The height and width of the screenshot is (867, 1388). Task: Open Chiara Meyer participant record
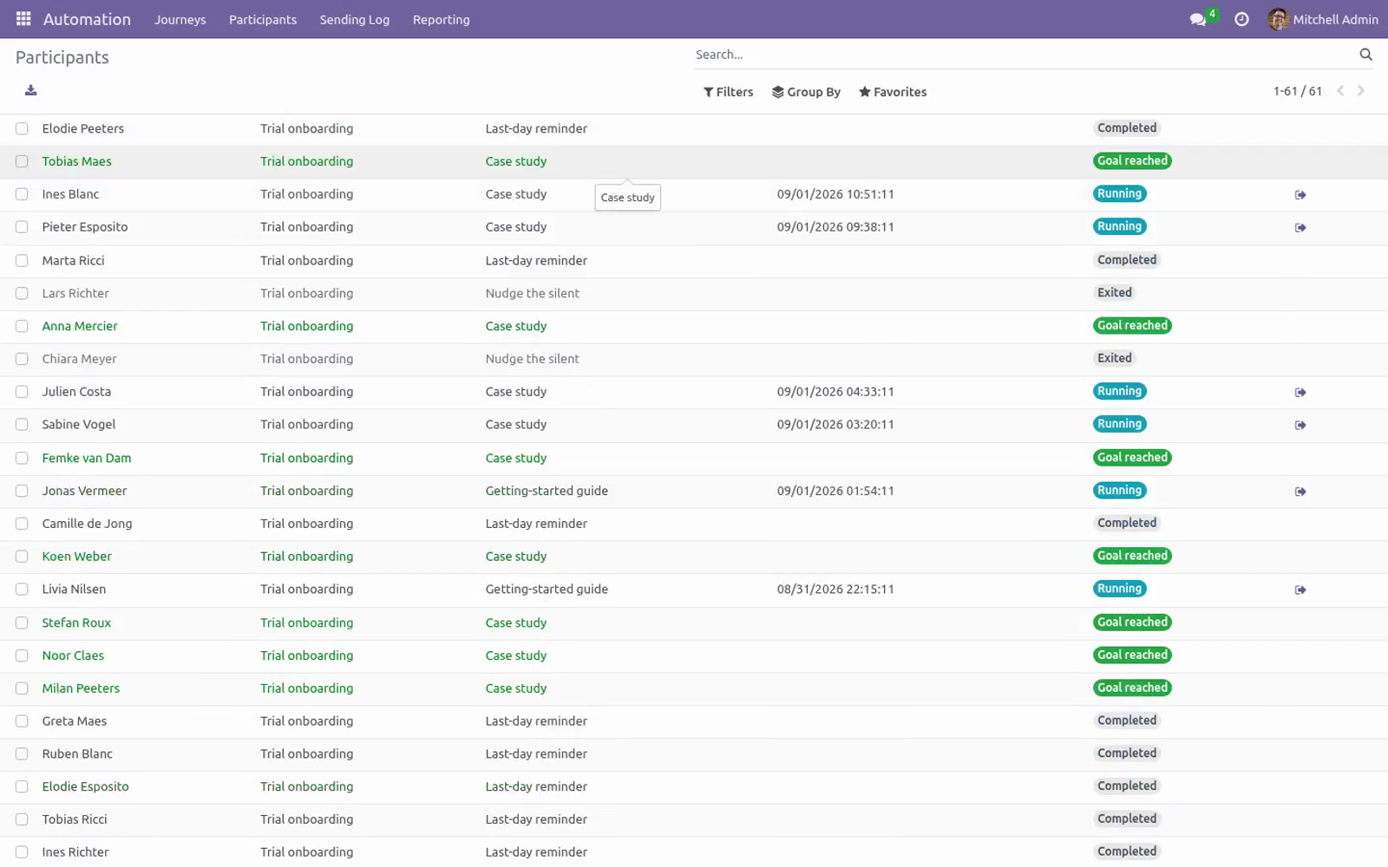tap(79, 359)
